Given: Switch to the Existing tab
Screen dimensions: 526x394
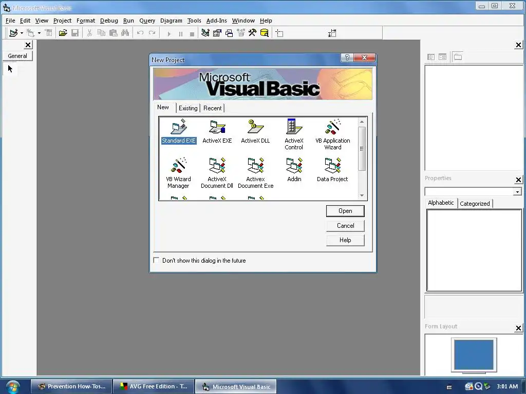Looking at the screenshot, I should (188, 108).
